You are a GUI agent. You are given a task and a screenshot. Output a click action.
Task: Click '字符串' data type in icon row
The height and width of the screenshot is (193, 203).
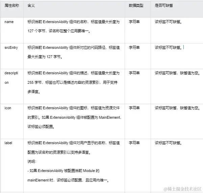click(134, 108)
